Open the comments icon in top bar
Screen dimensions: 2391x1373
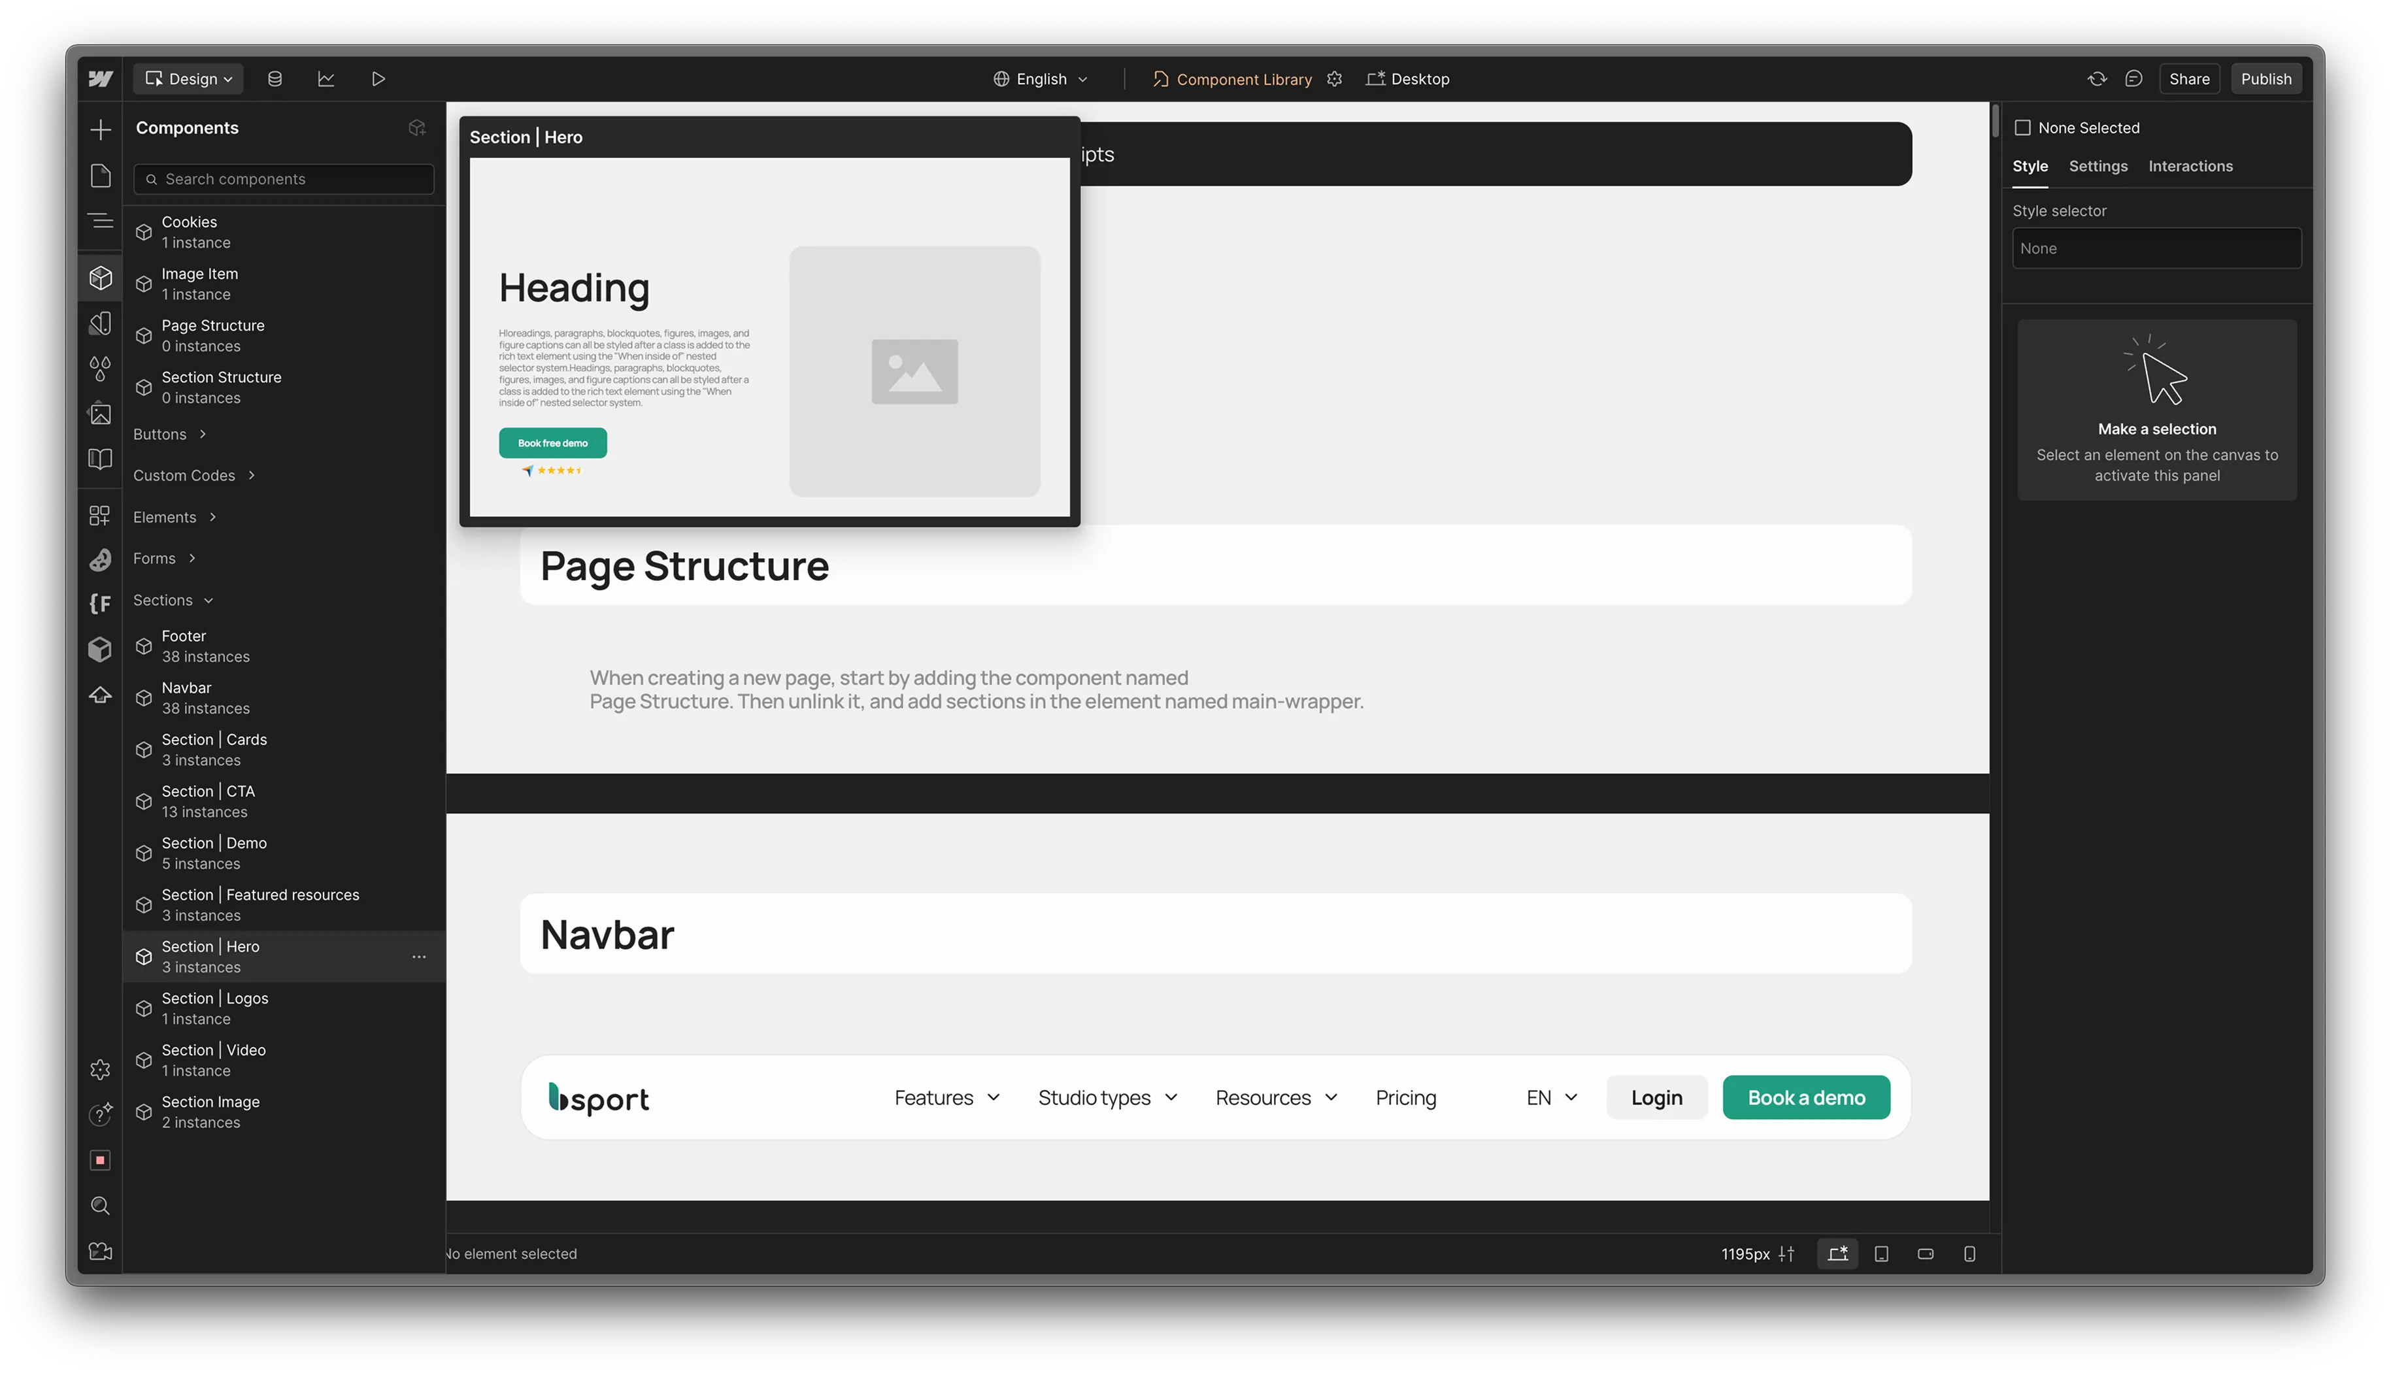tap(2133, 79)
